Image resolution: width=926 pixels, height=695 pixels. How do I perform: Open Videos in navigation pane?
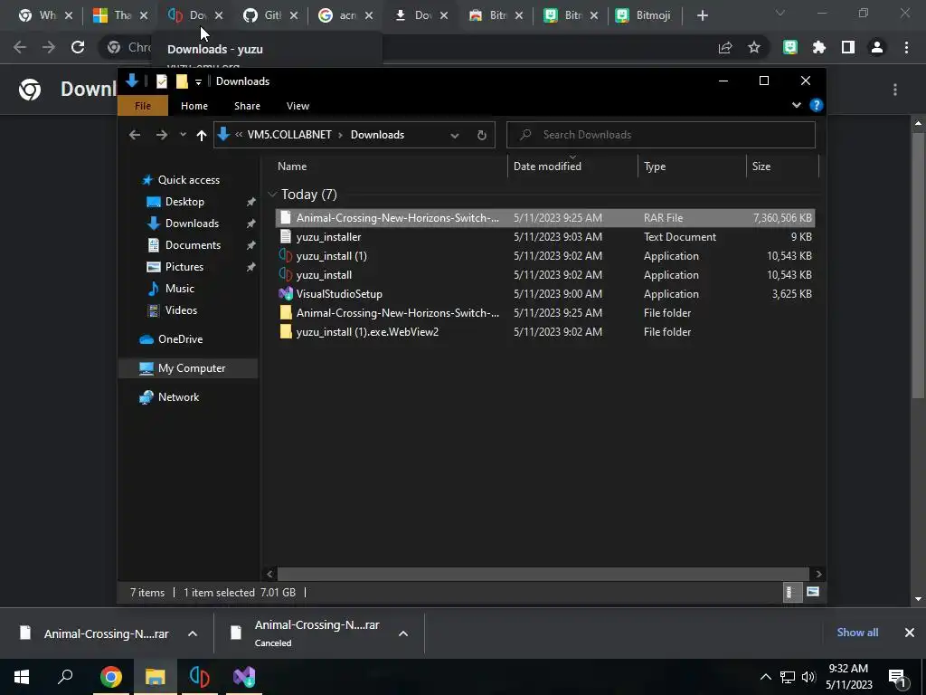point(181,310)
